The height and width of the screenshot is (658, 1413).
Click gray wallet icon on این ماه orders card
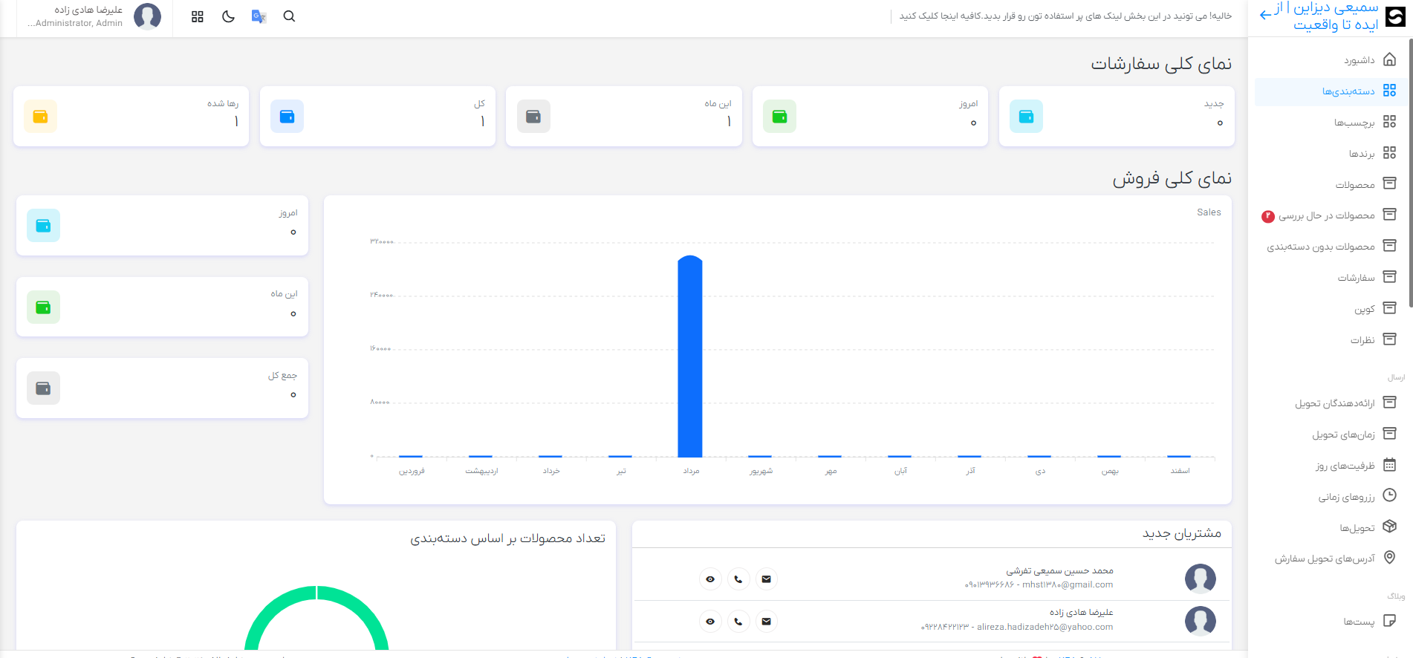pyautogui.click(x=533, y=117)
